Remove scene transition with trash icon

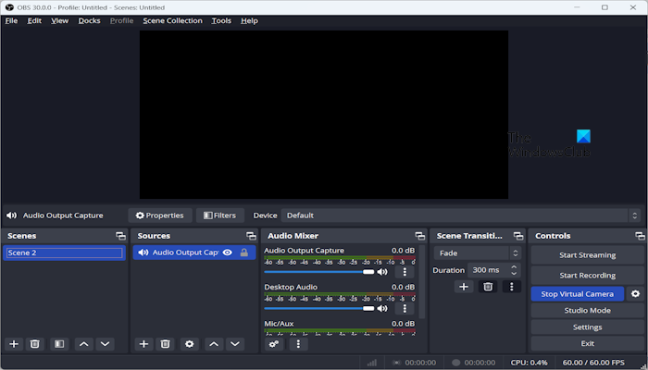tap(488, 287)
